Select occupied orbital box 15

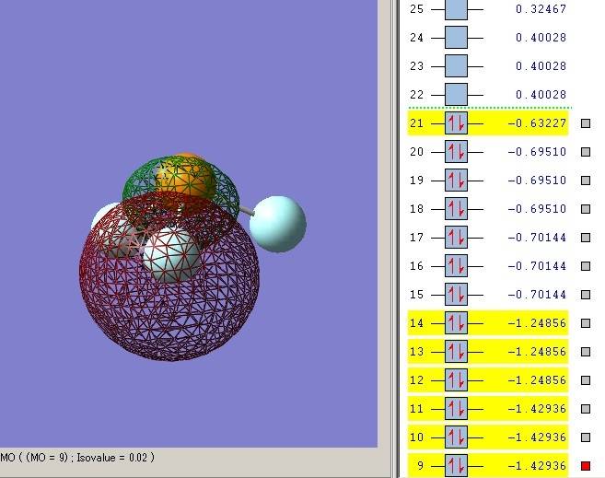pyautogui.click(x=456, y=295)
